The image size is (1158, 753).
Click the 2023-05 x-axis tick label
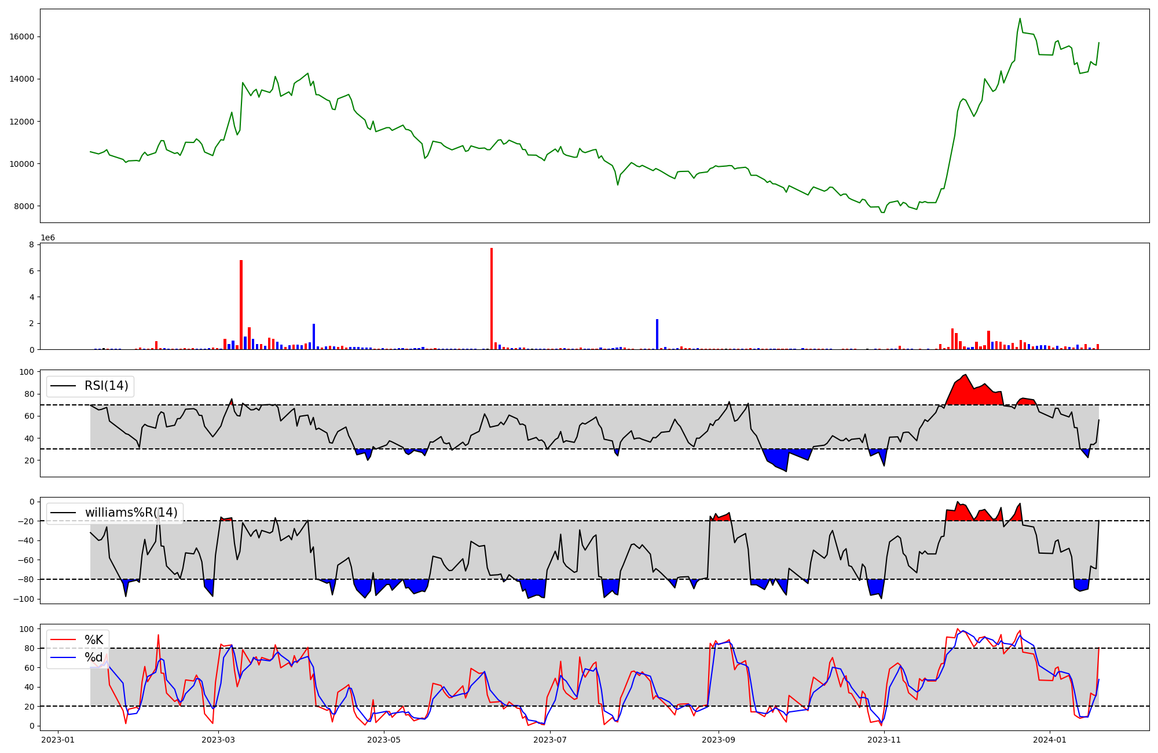[x=384, y=740]
